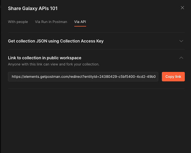This screenshot has height=153, width=191.
Task: Switch to the With people tab
Action: tap(18, 22)
